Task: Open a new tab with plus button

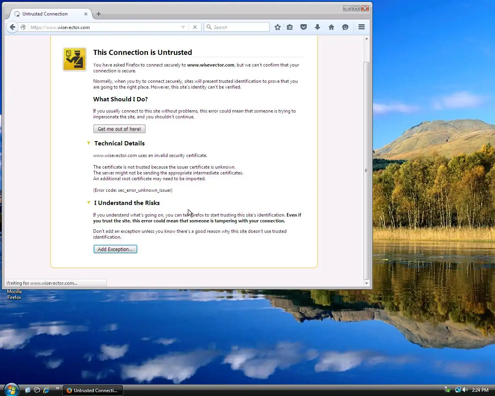Action: point(99,14)
